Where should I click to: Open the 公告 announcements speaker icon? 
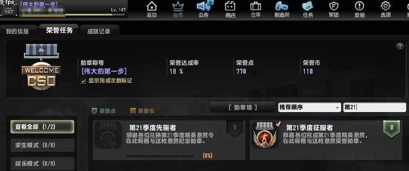[203, 7]
